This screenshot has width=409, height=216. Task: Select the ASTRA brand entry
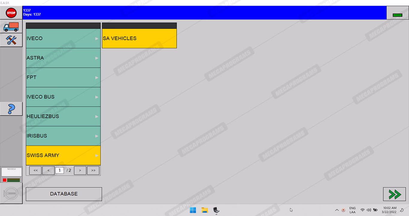(63, 58)
